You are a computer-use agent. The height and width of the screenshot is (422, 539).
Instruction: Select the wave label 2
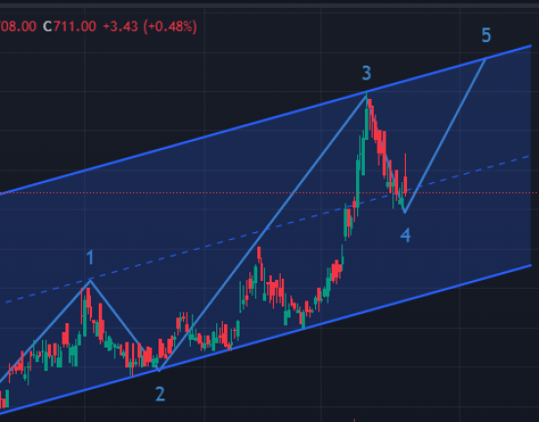[x=160, y=395]
